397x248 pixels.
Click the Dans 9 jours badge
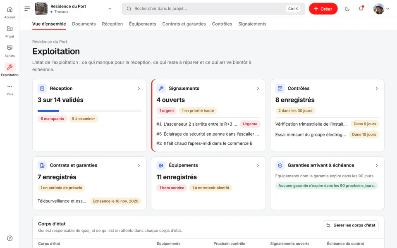coord(365,124)
